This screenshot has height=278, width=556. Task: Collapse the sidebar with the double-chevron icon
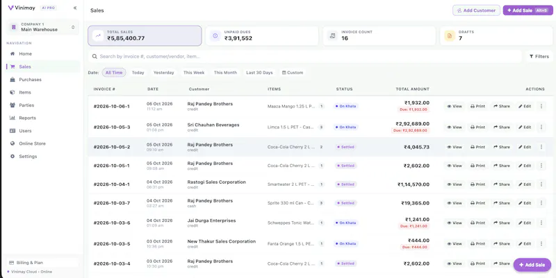(75, 8)
